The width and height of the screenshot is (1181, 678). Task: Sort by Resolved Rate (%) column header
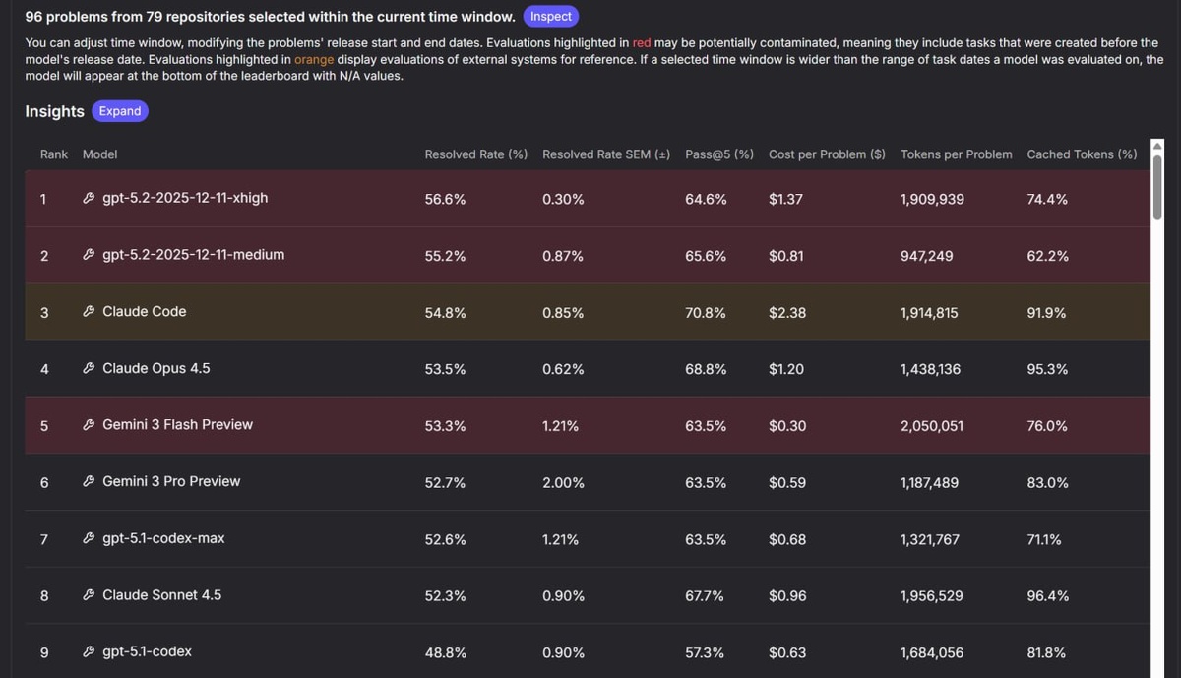[x=475, y=154]
